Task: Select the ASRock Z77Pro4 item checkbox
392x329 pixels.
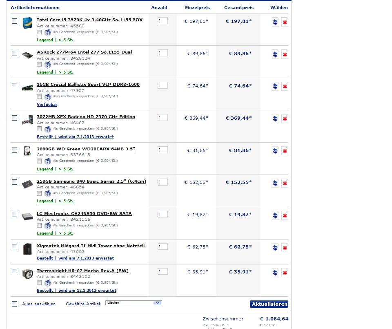Action: pos(15,53)
